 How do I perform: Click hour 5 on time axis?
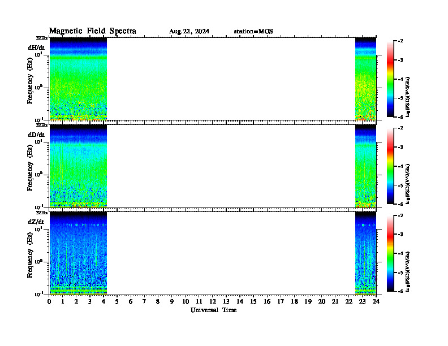pyautogui.click(x=117, y=302)
